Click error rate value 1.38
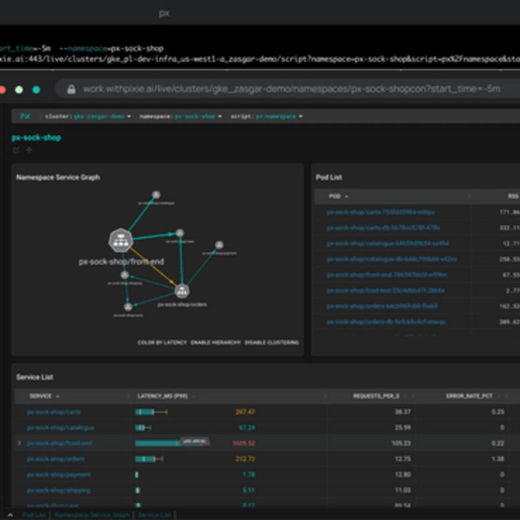This screenshot has width=520, height=520. 498,459
